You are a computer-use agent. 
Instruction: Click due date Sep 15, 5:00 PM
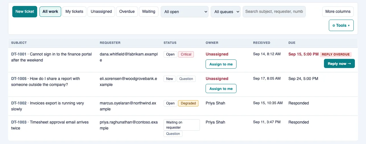pyautogui.click(x=303, y=54)
